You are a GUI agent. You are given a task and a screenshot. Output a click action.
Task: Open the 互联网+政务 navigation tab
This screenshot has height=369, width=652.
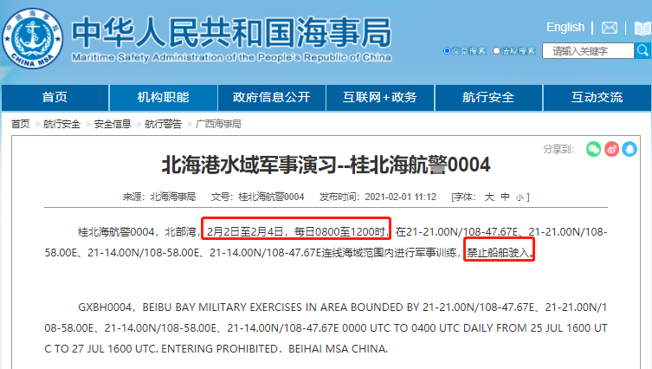tap(380, 98)
